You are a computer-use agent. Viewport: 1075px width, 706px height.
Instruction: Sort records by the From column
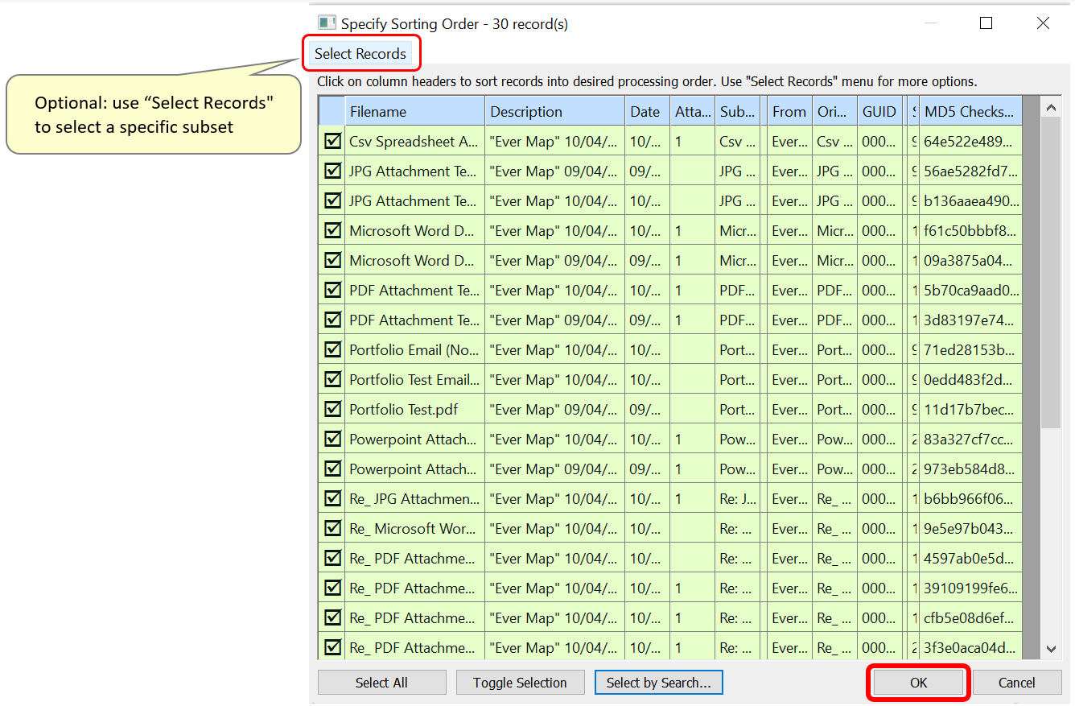click(x=789, y=111)
